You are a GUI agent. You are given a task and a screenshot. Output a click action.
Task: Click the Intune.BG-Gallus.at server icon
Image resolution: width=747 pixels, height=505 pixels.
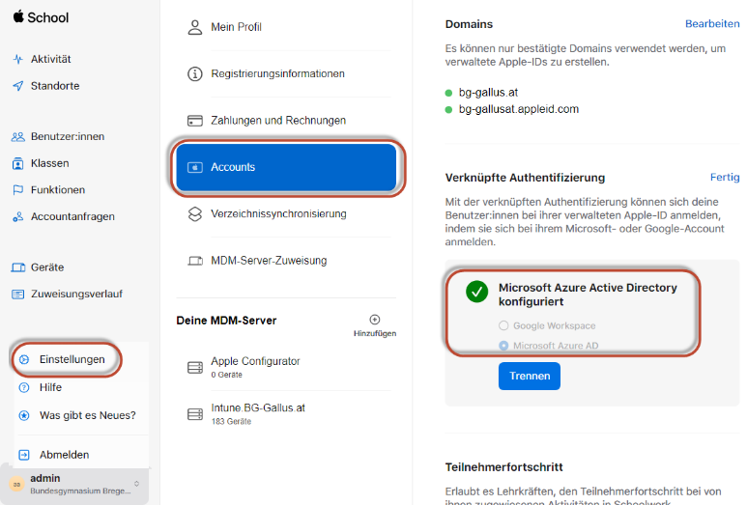click(x=195, y=414)
